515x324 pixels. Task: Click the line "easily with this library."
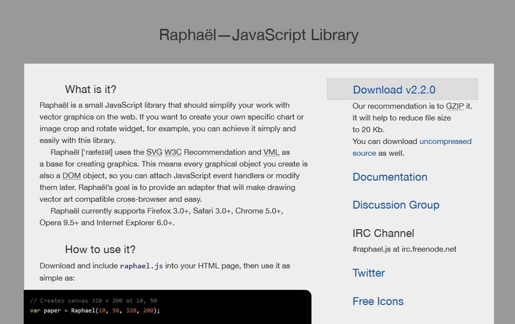[x=78, y=140]
